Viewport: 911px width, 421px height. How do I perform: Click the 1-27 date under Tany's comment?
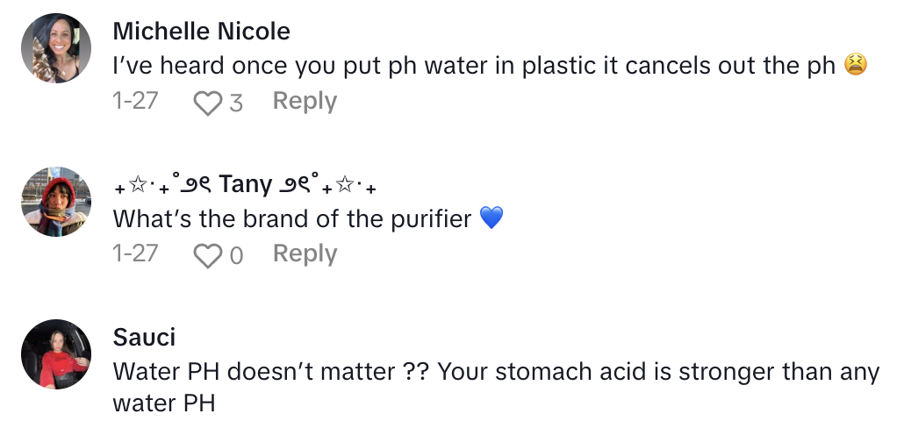click(x=135, y=253)
